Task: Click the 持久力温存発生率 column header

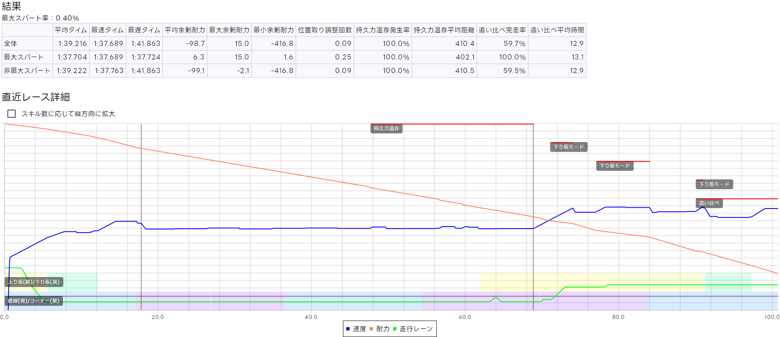Action: tap(383, 30)
